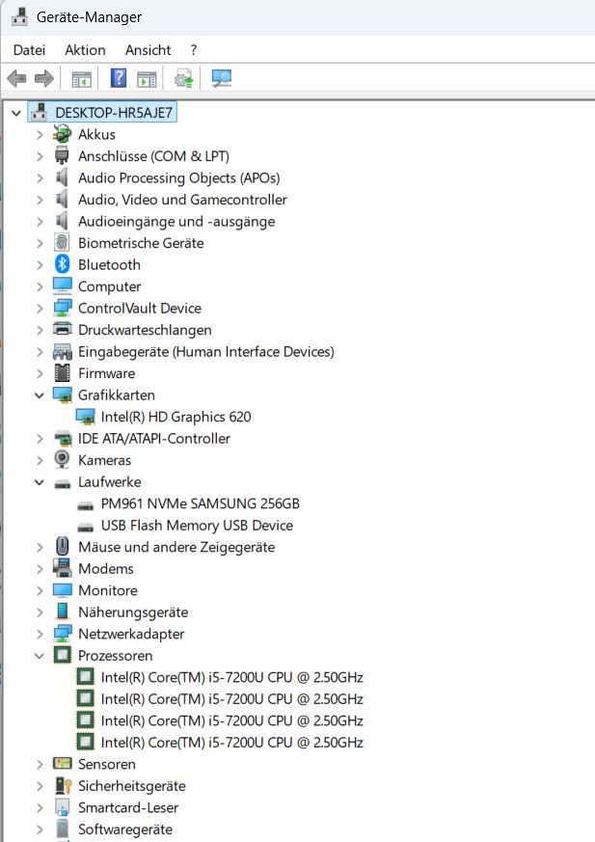Click the show/hide action pane icon
Screen dimensions: 595x842
click(x=147, y=78)
